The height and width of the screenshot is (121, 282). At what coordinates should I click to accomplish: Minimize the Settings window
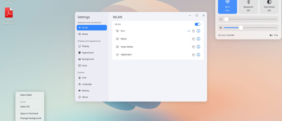(190, 16)
